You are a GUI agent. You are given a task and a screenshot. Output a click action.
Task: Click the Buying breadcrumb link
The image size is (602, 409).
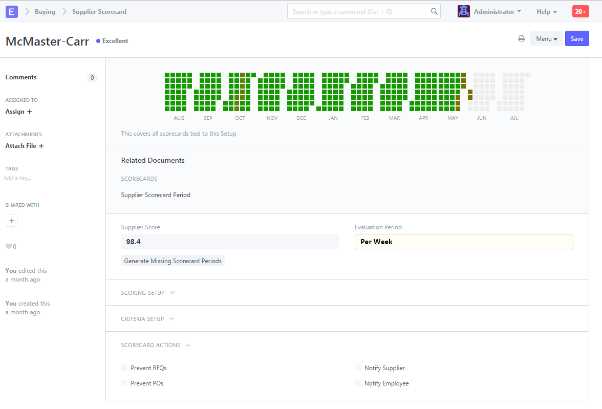(x=45, y=11)
